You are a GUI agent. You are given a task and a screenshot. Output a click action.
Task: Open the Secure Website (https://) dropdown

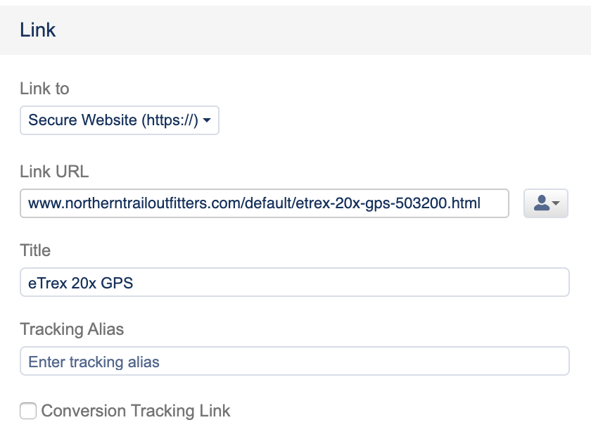point(119,120)
